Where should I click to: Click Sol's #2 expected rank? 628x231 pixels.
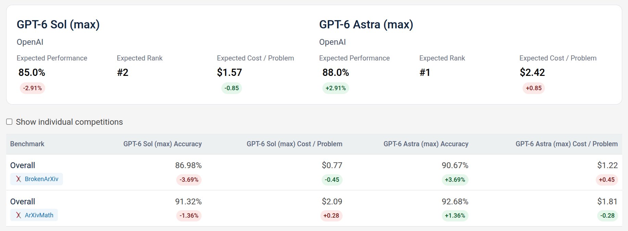(123, 72)
